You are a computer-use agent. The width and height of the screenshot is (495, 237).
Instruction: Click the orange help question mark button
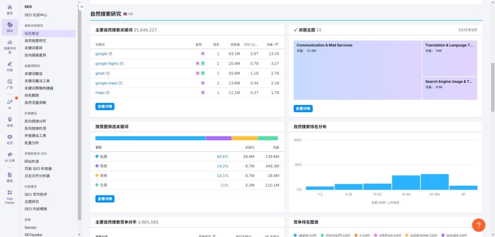click(x=478, y=225)
